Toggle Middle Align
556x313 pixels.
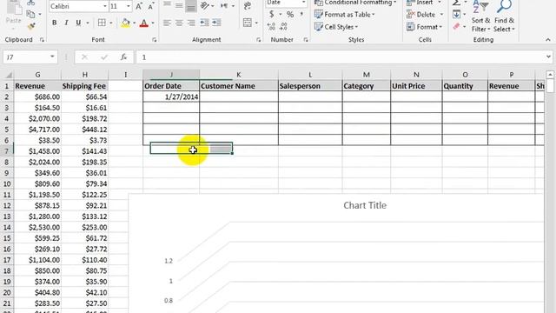click(179, 6)
